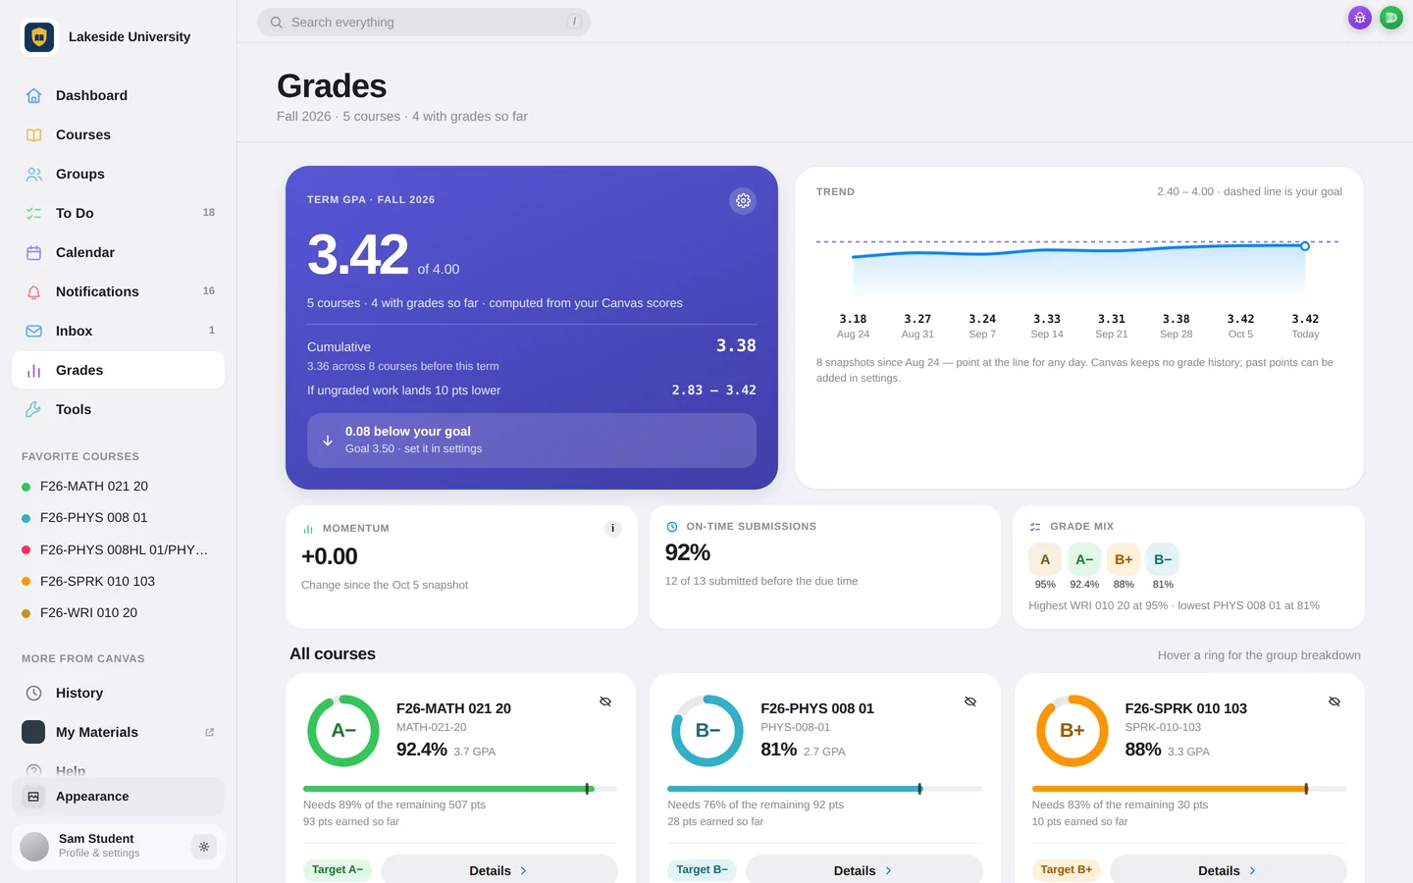Viewport: 1413px width, 883px height.
Task: Click the on-time submissions clock icon
Action: 672,527
